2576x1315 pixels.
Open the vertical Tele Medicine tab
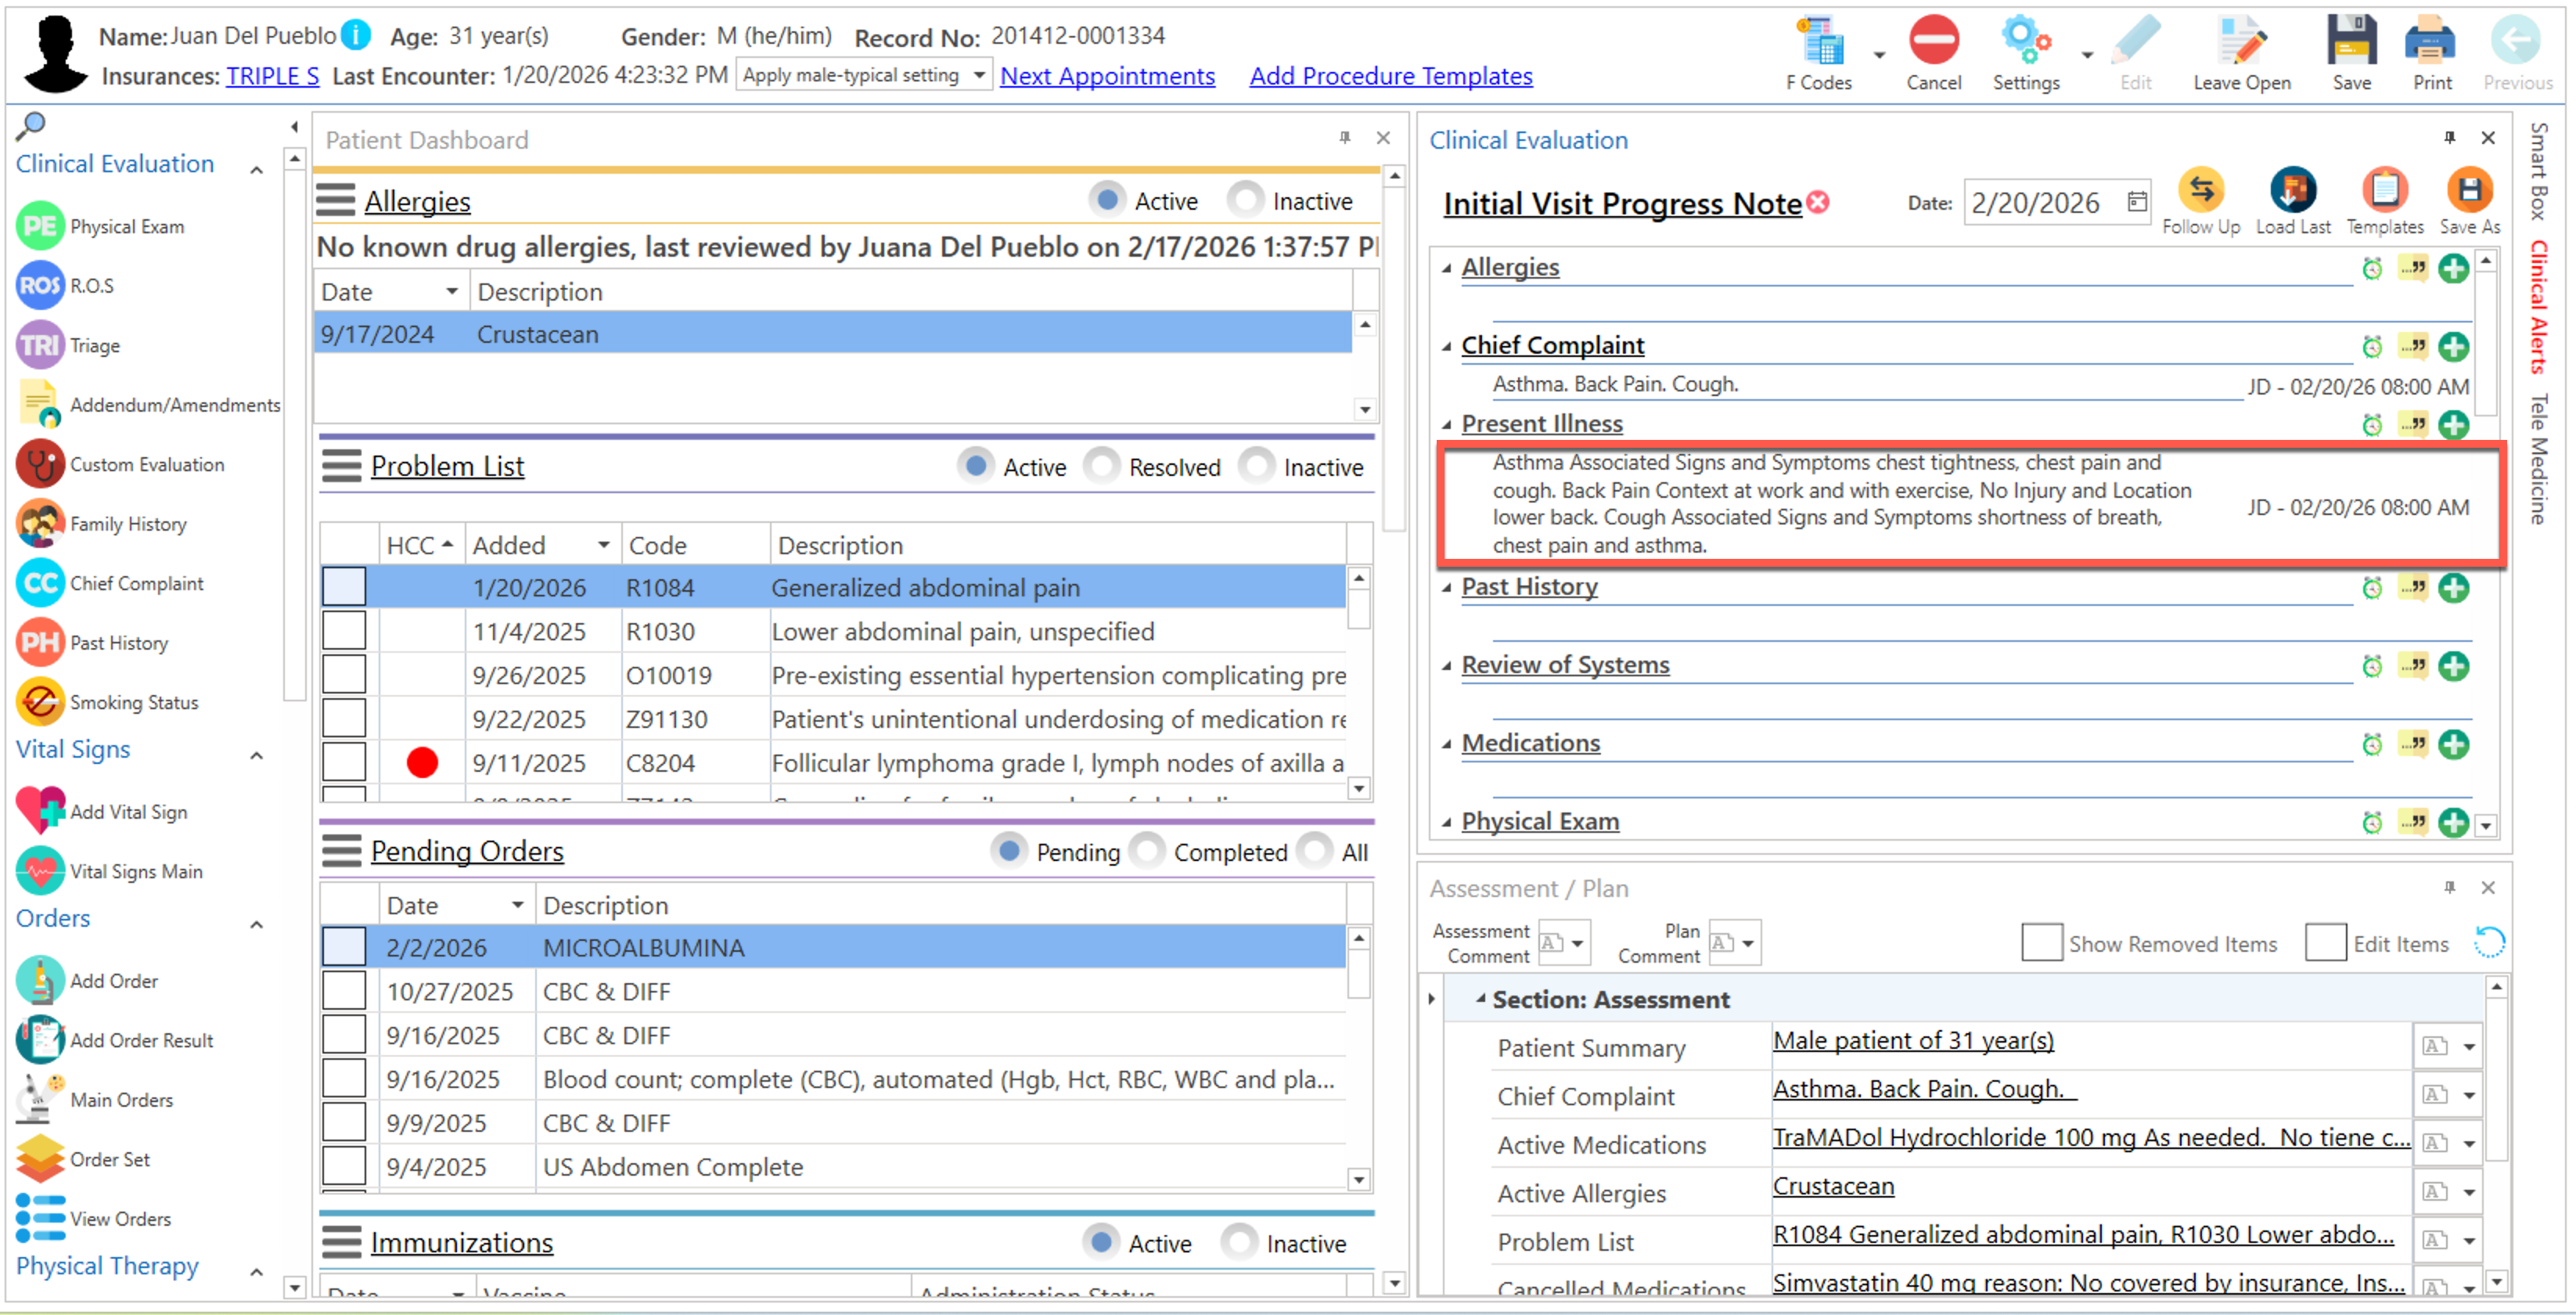coord(2538,459)
